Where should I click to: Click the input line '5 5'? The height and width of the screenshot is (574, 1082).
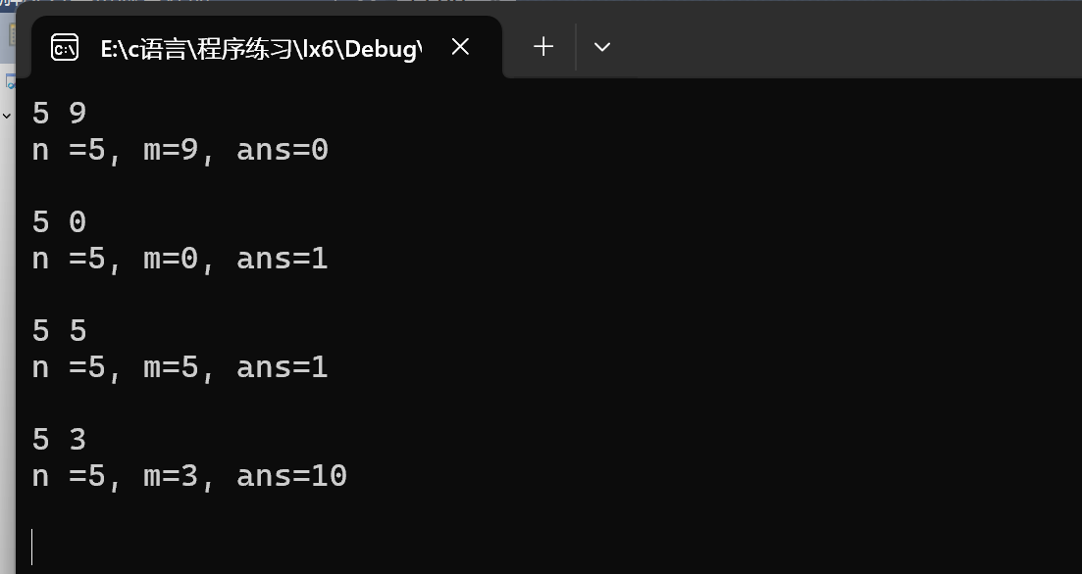pyautogui.click(x=60, y=331)
